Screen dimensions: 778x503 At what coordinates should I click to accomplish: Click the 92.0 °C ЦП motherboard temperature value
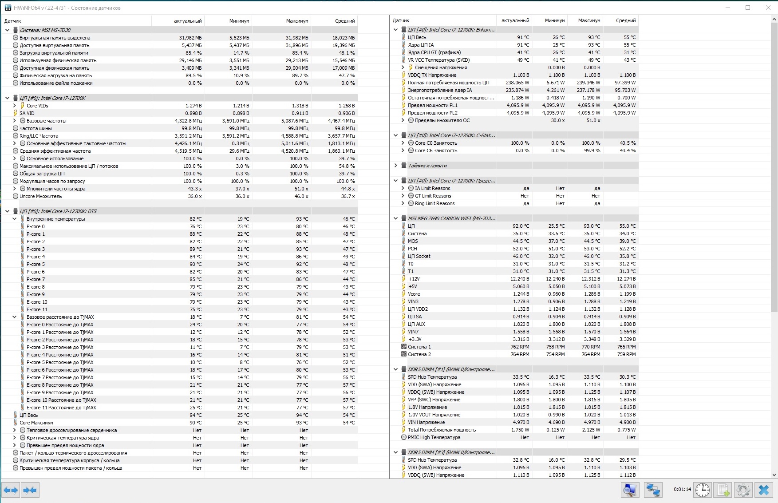click(521, 226)
